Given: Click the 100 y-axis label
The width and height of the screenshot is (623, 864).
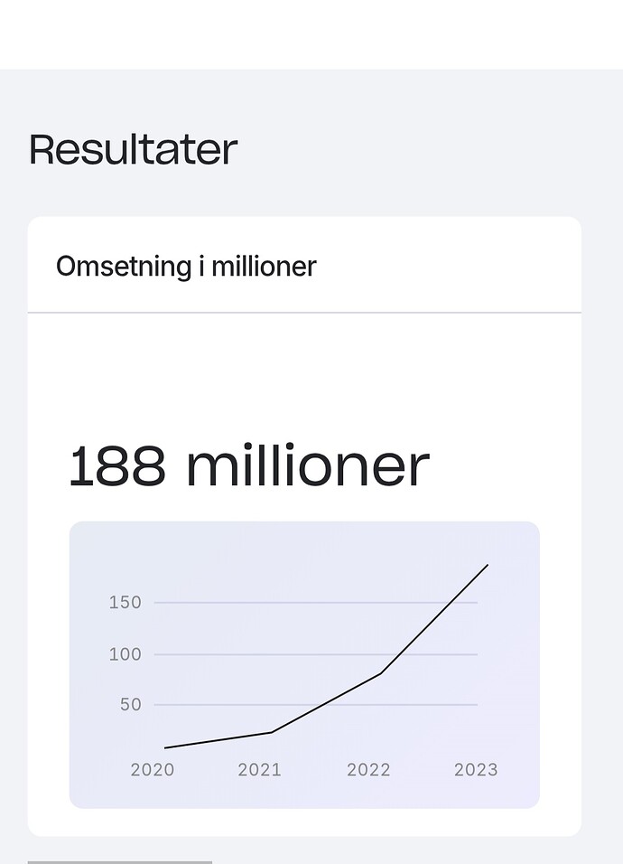Looking at the screenshot, I should [125, 654].
